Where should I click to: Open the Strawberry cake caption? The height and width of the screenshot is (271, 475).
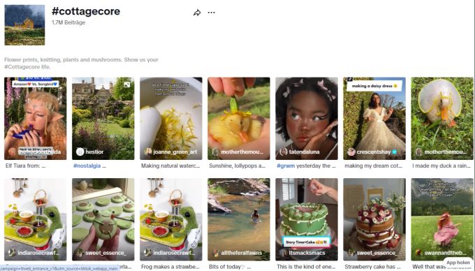point(372,267)
